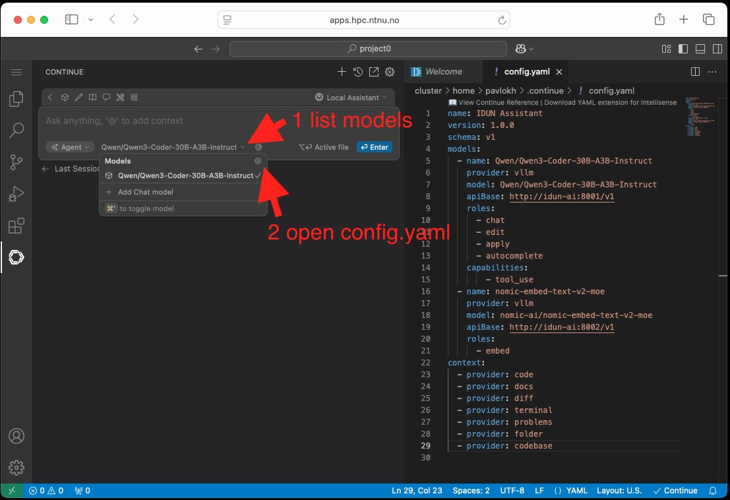Click the Rules pencil icon in Continue toolbar
The image size is (730, 500).
(78, 98)
